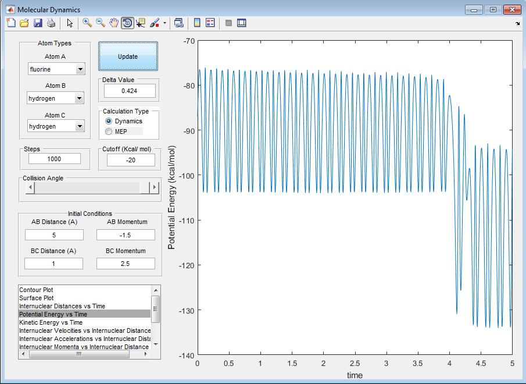The image size is (526, 384).
Task: Click the Delta Value input field
Action: tap(130, 91)
